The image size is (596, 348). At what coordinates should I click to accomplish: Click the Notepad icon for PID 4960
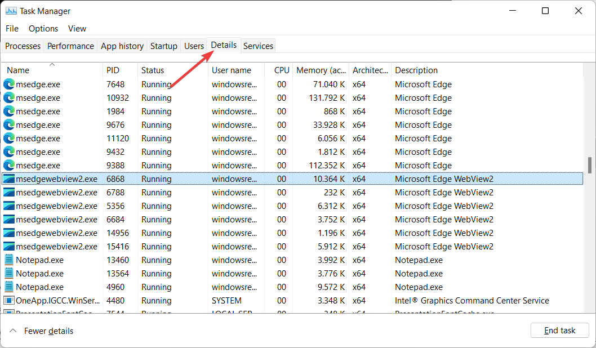9,287
